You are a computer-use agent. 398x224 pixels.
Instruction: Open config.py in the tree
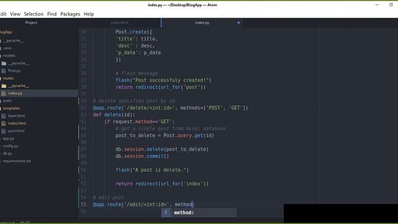(11, 146)
